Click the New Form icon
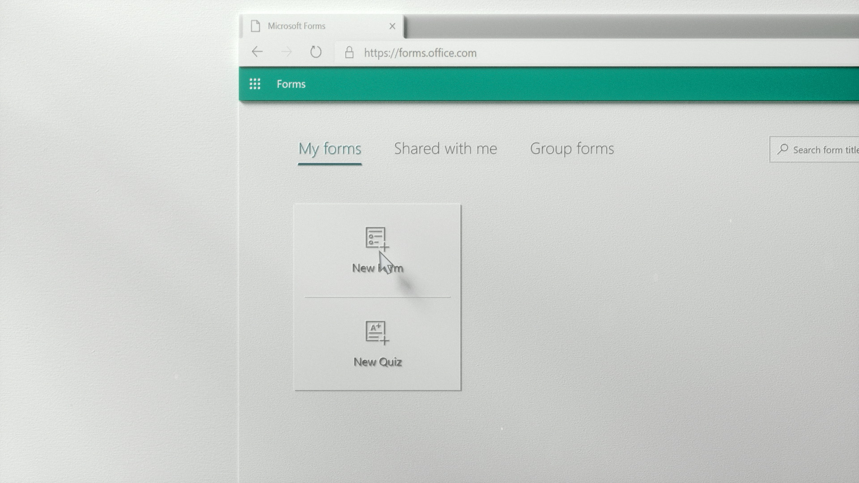859x483 pixels. (x=377, y=239)
